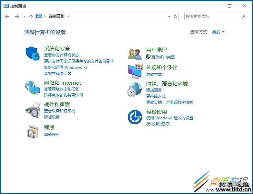Click 更改主题 link

click(154, 74)
